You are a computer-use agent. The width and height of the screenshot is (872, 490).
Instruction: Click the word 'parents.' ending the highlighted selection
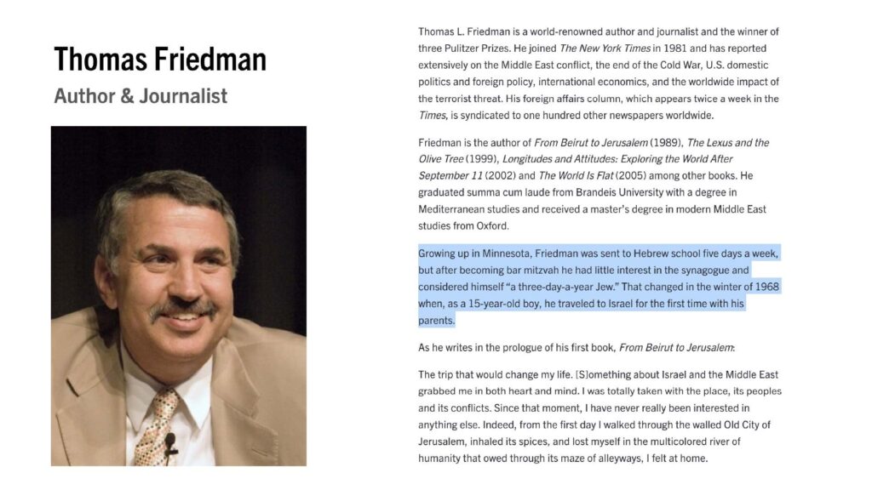point(437,321)
